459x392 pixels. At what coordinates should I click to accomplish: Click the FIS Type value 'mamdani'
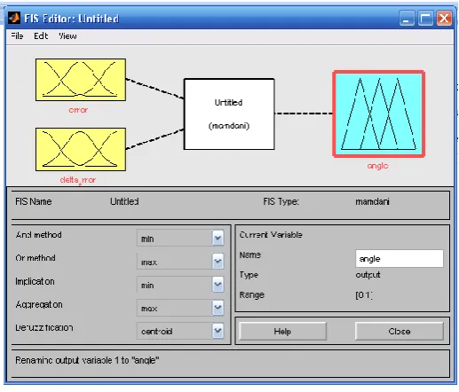click(372, 201)
